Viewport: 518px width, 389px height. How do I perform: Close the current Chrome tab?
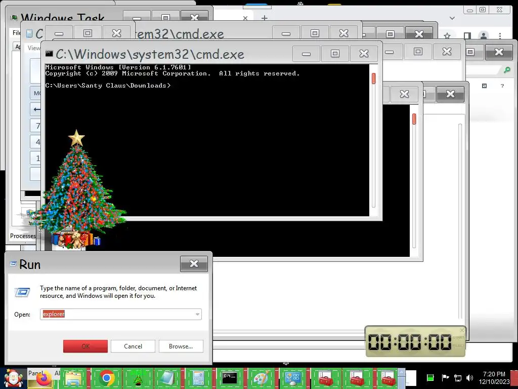pos(245,18)
